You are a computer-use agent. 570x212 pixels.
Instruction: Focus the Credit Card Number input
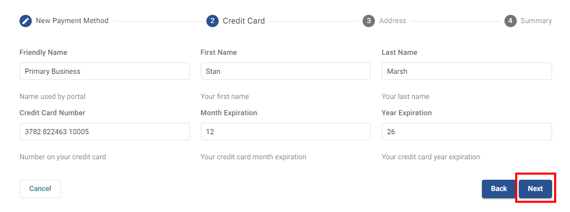tap(104, 132)
